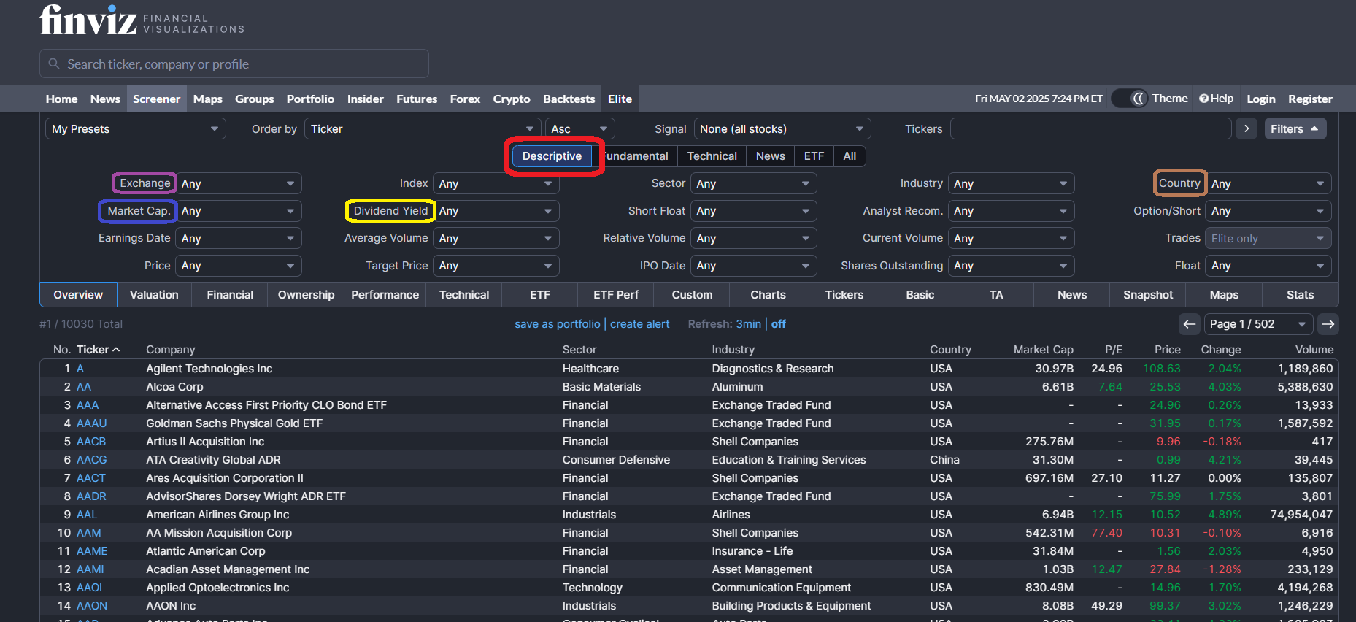Open the Maps navigation item
The height and width of the screenshot is (622, 1356).
pos(207,99)
